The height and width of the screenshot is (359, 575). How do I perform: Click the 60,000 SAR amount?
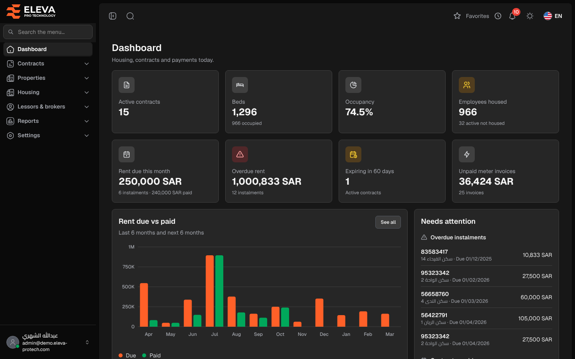tap(536, 297)
